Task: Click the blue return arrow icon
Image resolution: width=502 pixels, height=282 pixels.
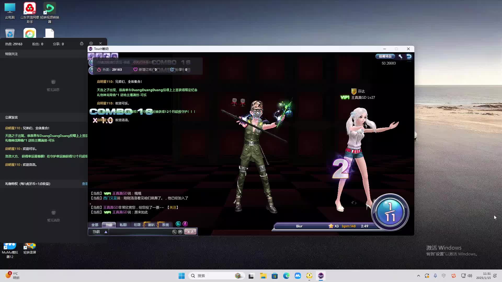Action: click(409, 56)
